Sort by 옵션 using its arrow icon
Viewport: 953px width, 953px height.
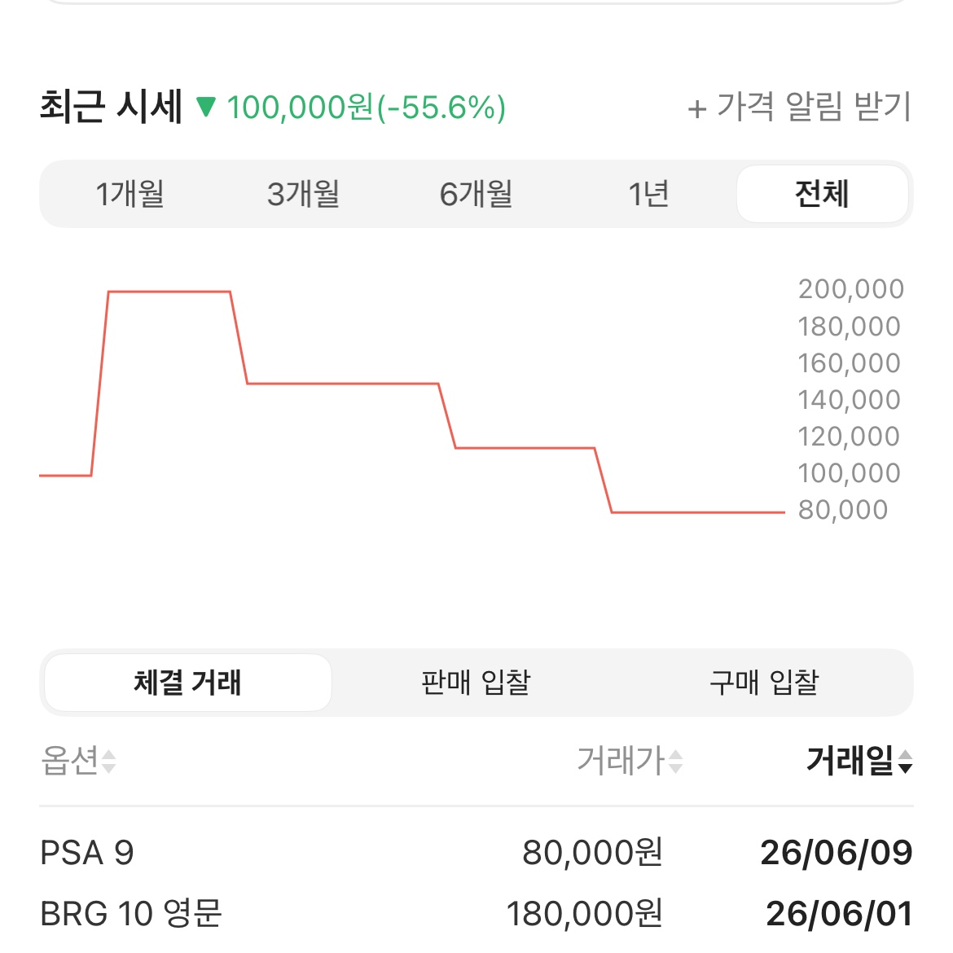coord(109,762)
